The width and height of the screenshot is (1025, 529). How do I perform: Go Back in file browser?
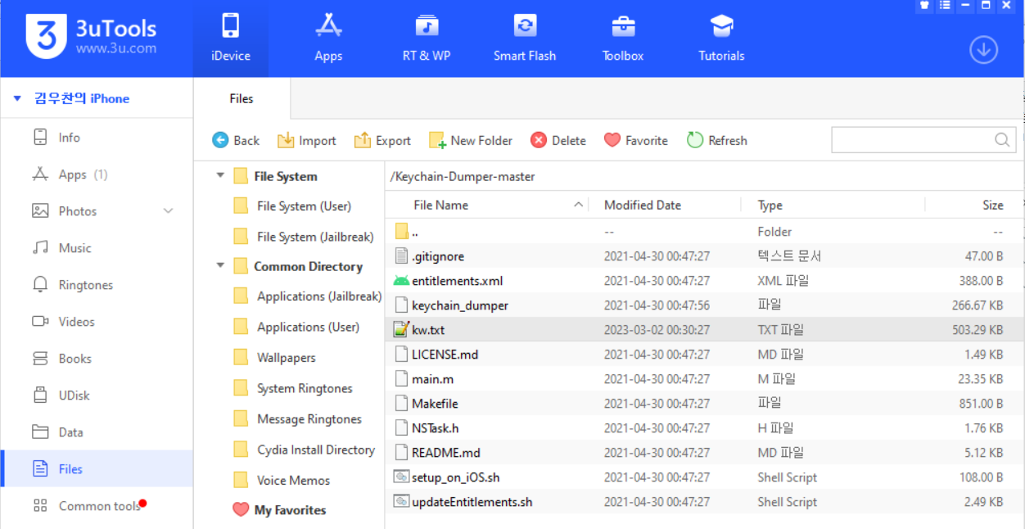(236, 140)
